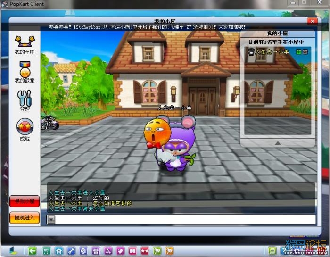The width and height of the screenshot is (330, 257).
Task: Click the magenta clover-shaped toolbar icon
Action: pyautogui.click(x=108, y=251)
